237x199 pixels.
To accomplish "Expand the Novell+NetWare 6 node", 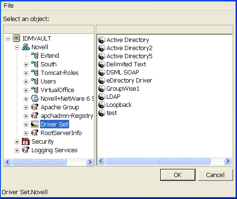I will [26, 99].
